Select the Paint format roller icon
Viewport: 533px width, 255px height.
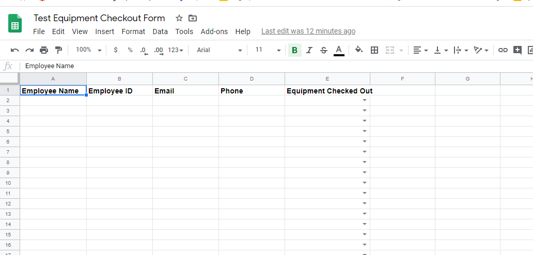click(58, 50)
